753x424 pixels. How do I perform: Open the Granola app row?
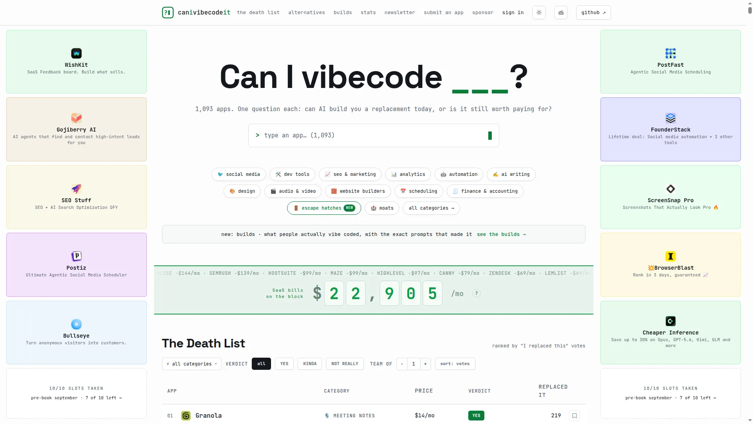click(x=373, y=416)
